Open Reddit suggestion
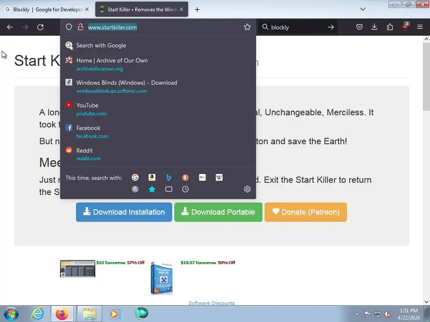 pyautogui.click(x=158, y=154)
